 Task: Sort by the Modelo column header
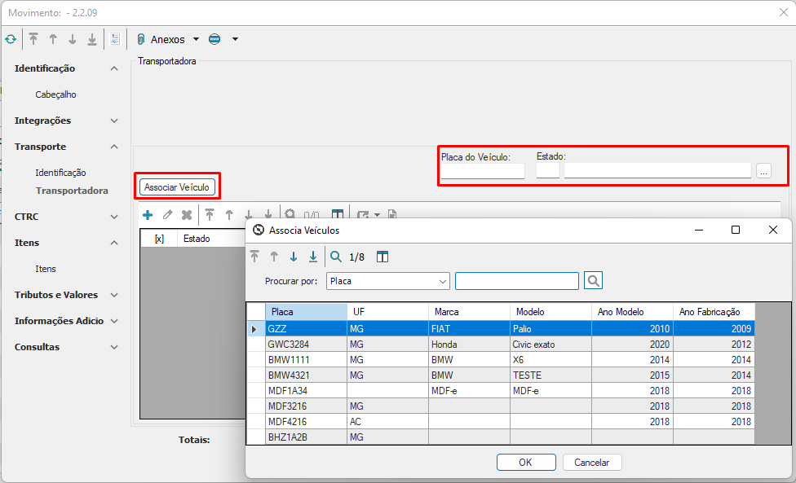pyautogui.click(x=551, y=312)
